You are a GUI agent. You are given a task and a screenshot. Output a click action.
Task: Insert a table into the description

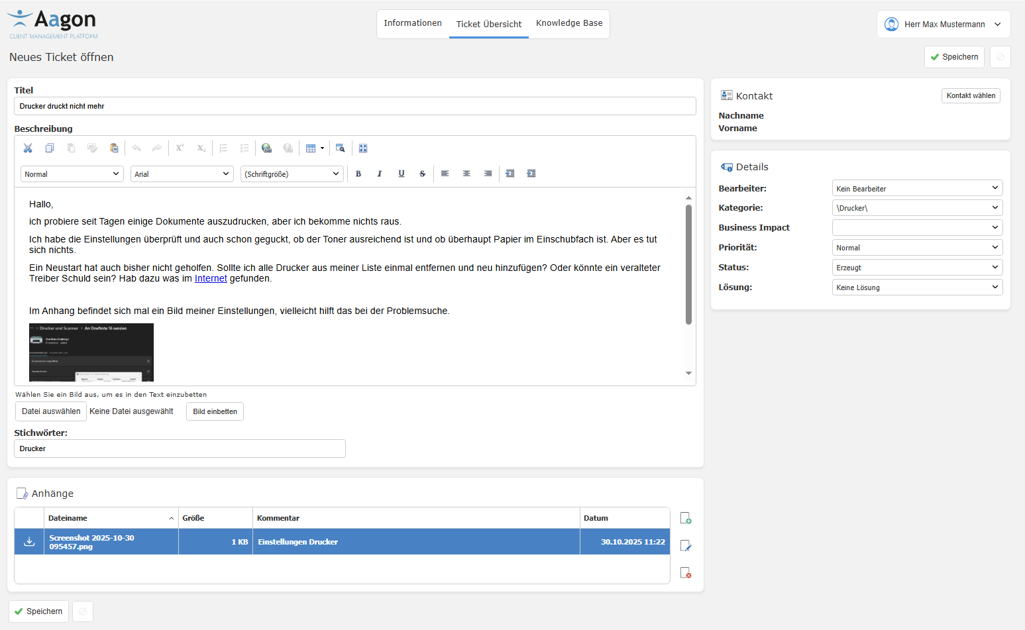[x=311, y=148]
